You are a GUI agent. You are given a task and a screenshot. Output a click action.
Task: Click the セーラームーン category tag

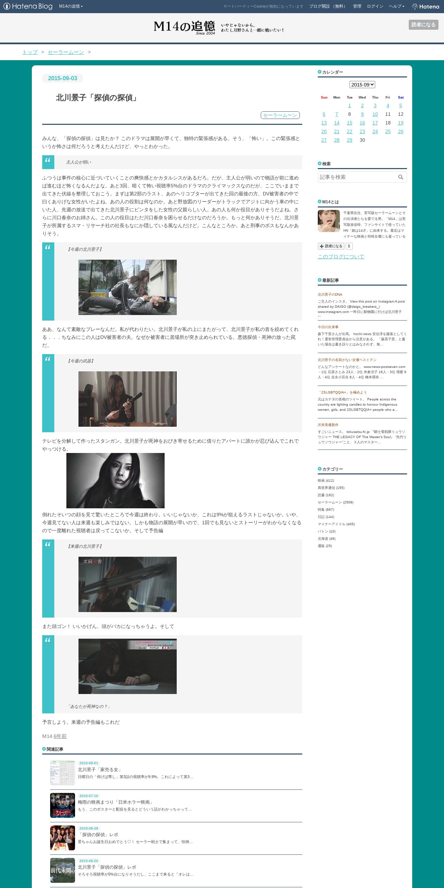tap(280, 115)
